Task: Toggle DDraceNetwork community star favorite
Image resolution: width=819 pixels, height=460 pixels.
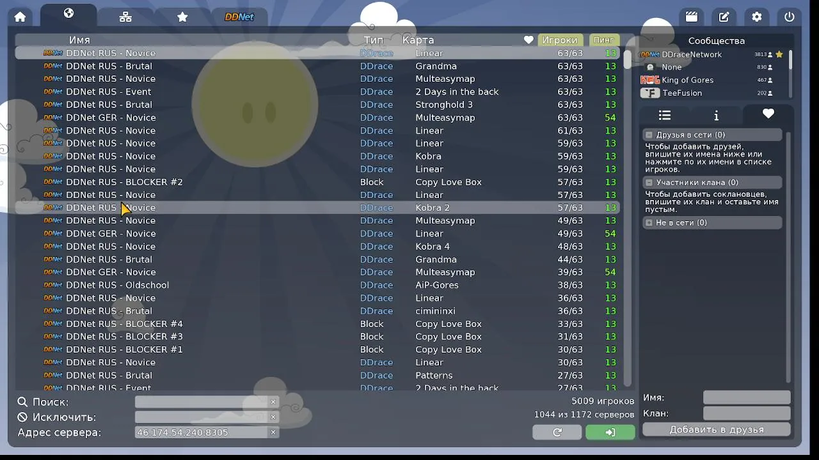Action: point(779,54)
